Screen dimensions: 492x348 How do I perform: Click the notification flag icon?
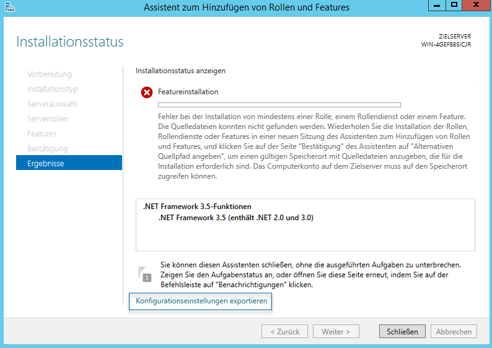coord(144,274)
